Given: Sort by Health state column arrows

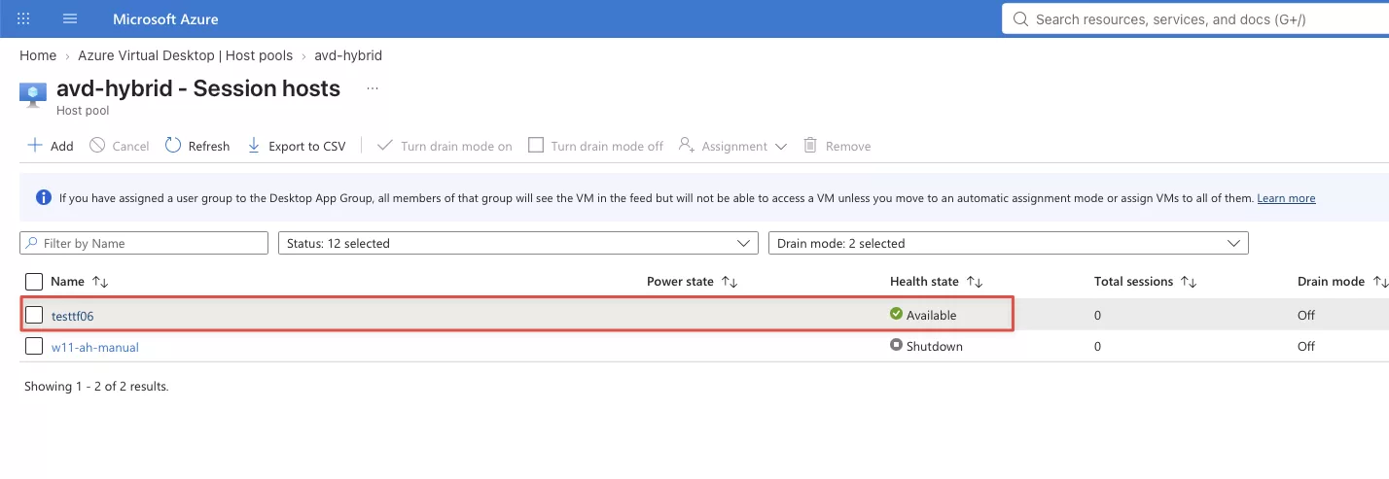Looking at the screenshot, I should [975, 282].
